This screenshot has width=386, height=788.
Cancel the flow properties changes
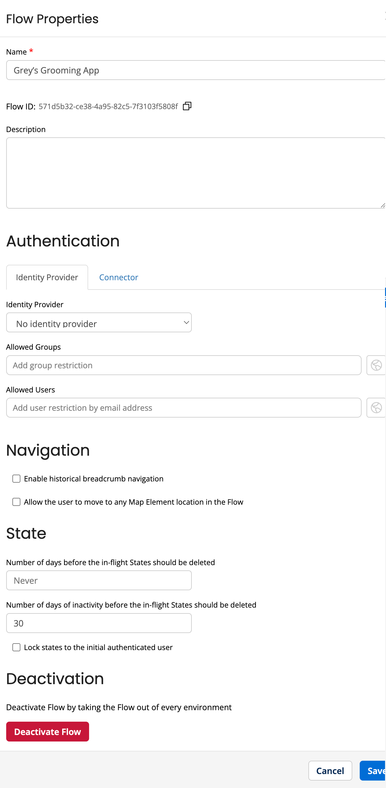330,771
